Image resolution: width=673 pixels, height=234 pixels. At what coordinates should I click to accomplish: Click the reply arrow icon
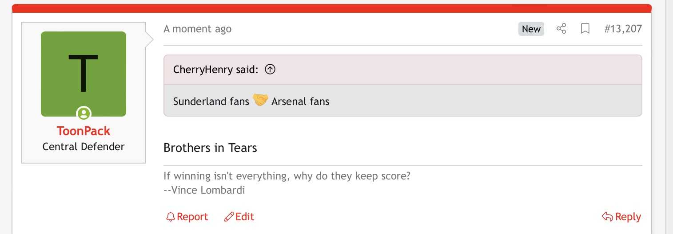coord(607,217)
